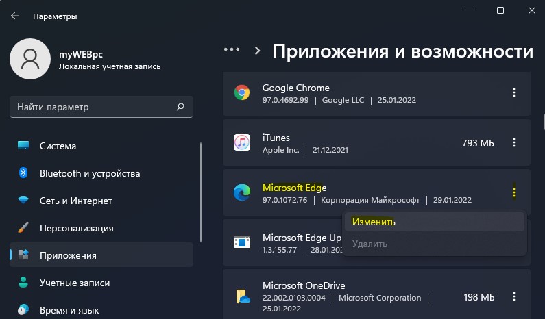This screenshot has width=545, height=319.
Task: Open three-dot menu for Google Chrome
Action: point(513,92)
